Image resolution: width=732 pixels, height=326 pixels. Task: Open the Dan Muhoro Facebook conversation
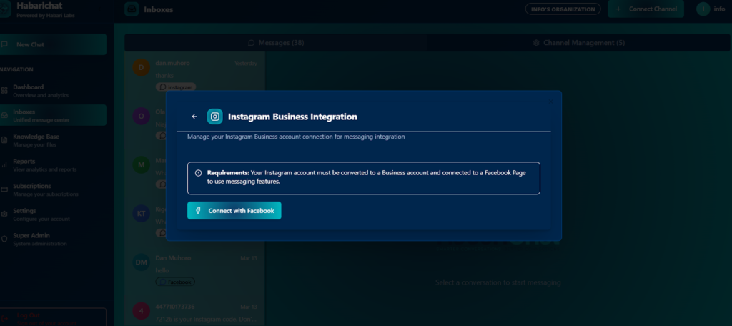click(197, 268)
